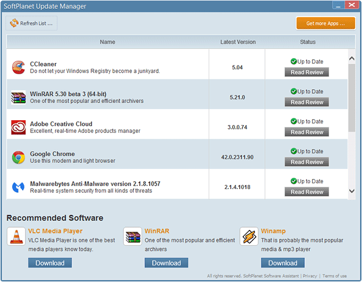The height and width of the screenshot is (282, 362).
Task: Click the Google Chrome icon
Action: pyautogui.click(x=18, y=157)
